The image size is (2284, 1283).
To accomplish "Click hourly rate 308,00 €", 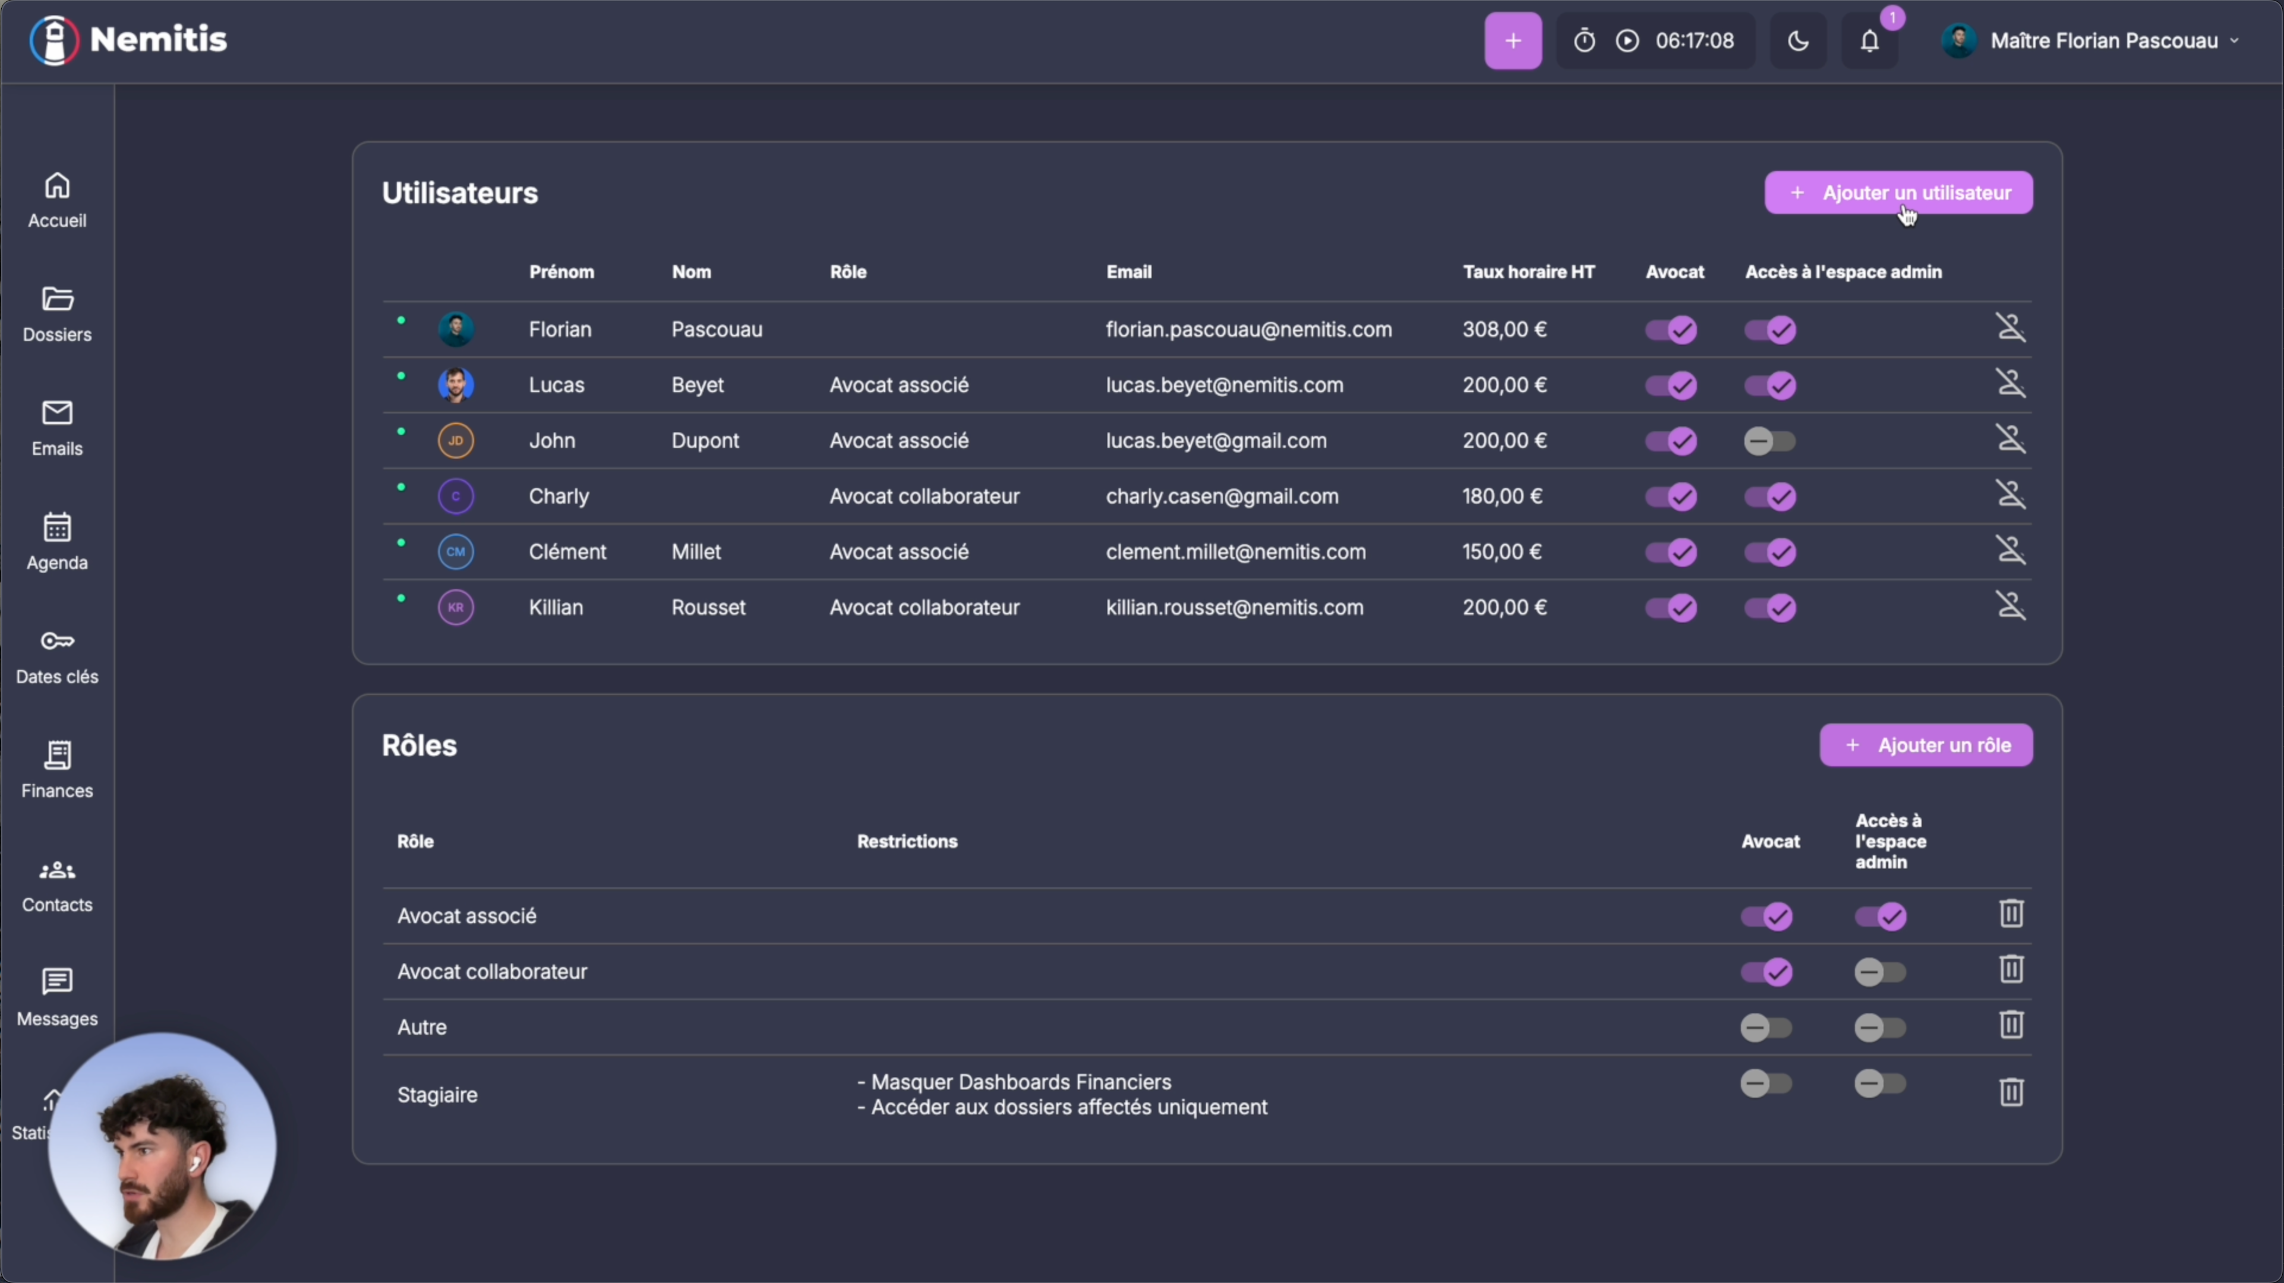I will tap(1504, 329).
